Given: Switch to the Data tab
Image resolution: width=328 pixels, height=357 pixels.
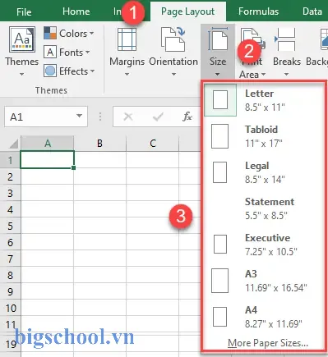Looking at the screenshot, I should pyautogui.click(x=312, y=11).
